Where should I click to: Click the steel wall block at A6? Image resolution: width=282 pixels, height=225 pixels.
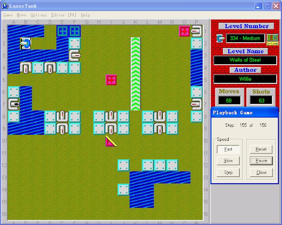click(x=14, y=92)
